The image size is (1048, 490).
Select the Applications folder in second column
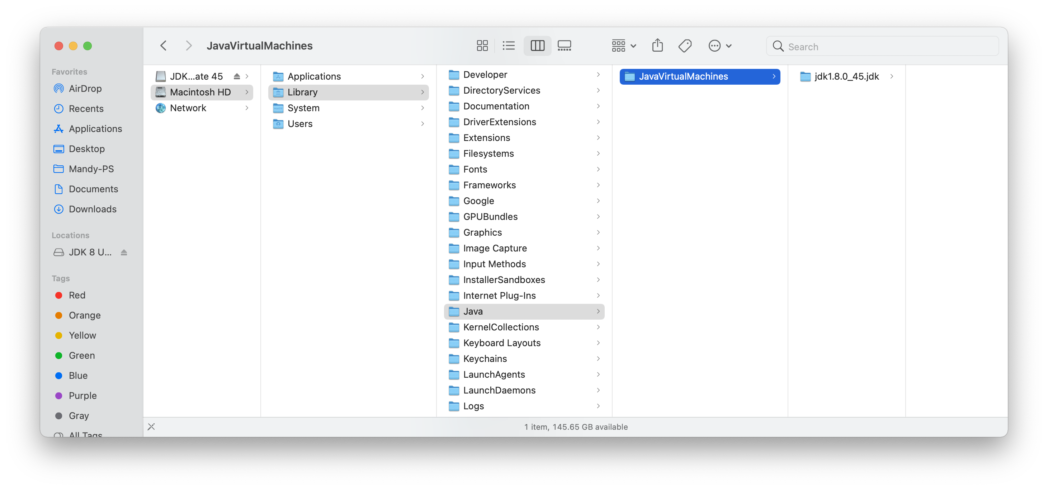pyautogui.click(x=349, y=76)
